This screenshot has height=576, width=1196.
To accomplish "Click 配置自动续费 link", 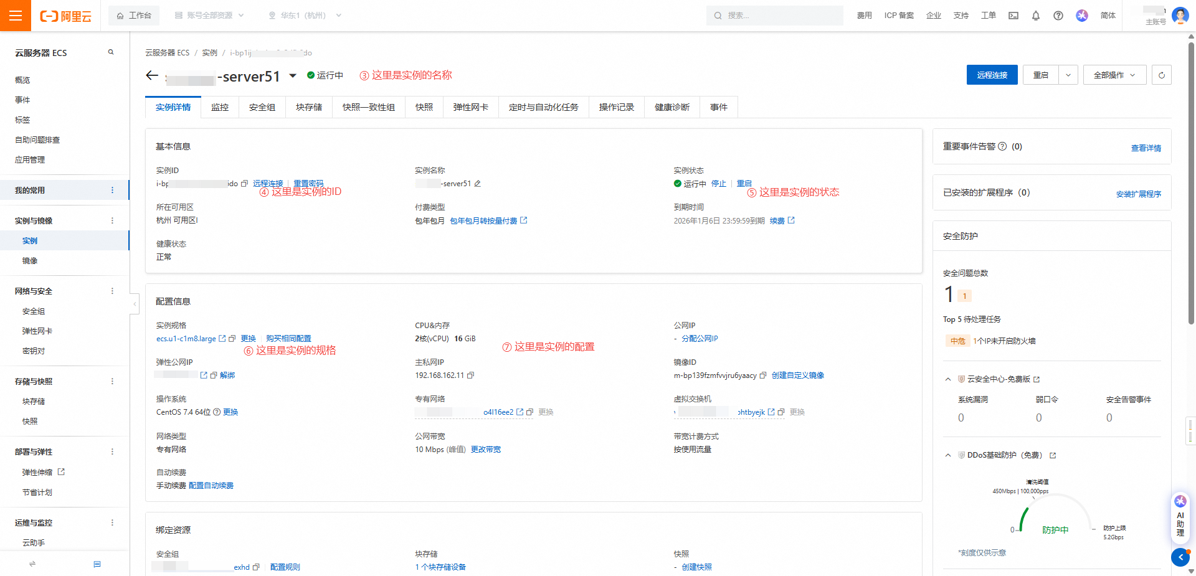I will tap(211, 486).
